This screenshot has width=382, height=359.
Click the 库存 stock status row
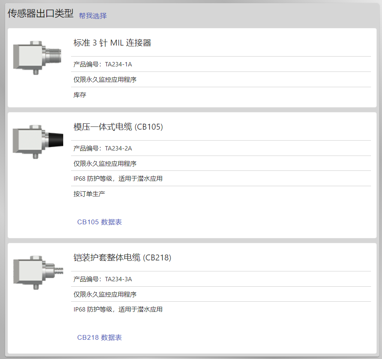pyautogui.click(x=221, y=95)
